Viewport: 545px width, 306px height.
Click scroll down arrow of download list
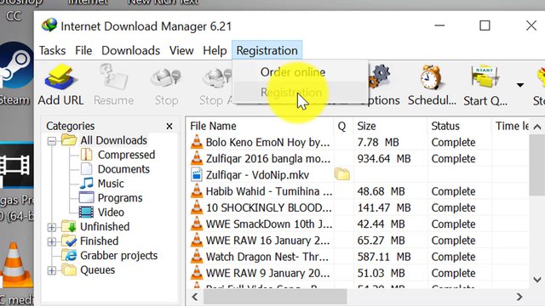537,280
